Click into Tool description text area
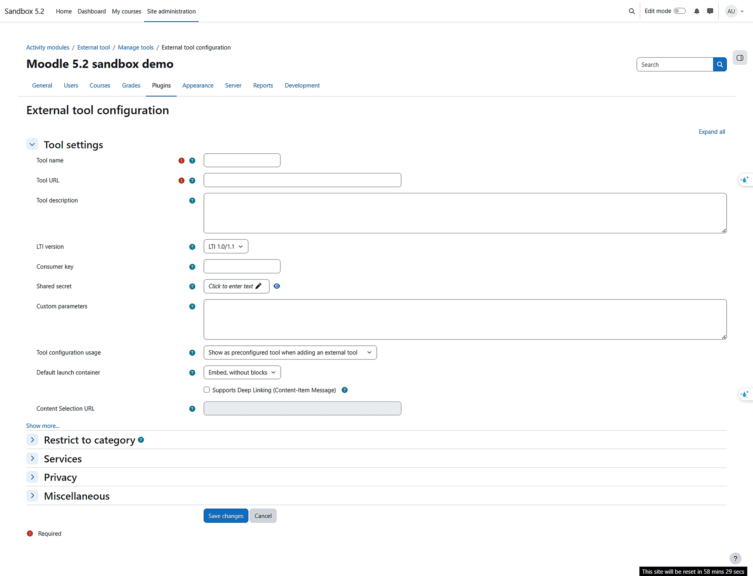Image resolution: width=753 pixels, height=576 pixels. point(465,213)
